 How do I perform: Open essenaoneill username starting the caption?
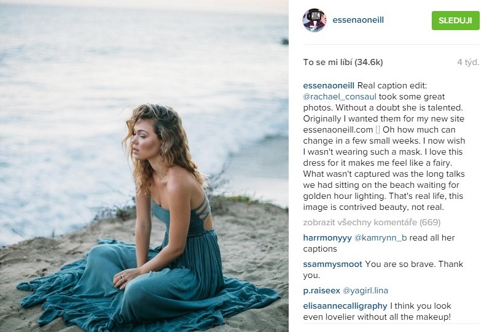pos(329,85)
